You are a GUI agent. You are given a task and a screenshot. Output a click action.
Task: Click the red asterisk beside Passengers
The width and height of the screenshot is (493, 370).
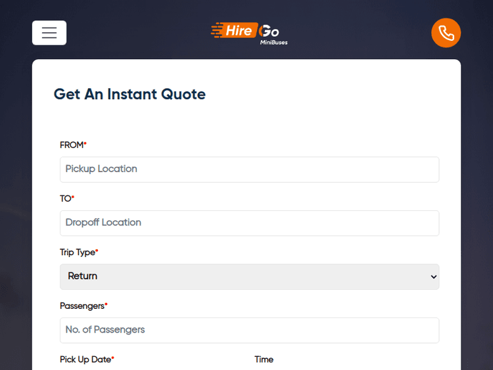pyautogui.click(x=106, y=304)
